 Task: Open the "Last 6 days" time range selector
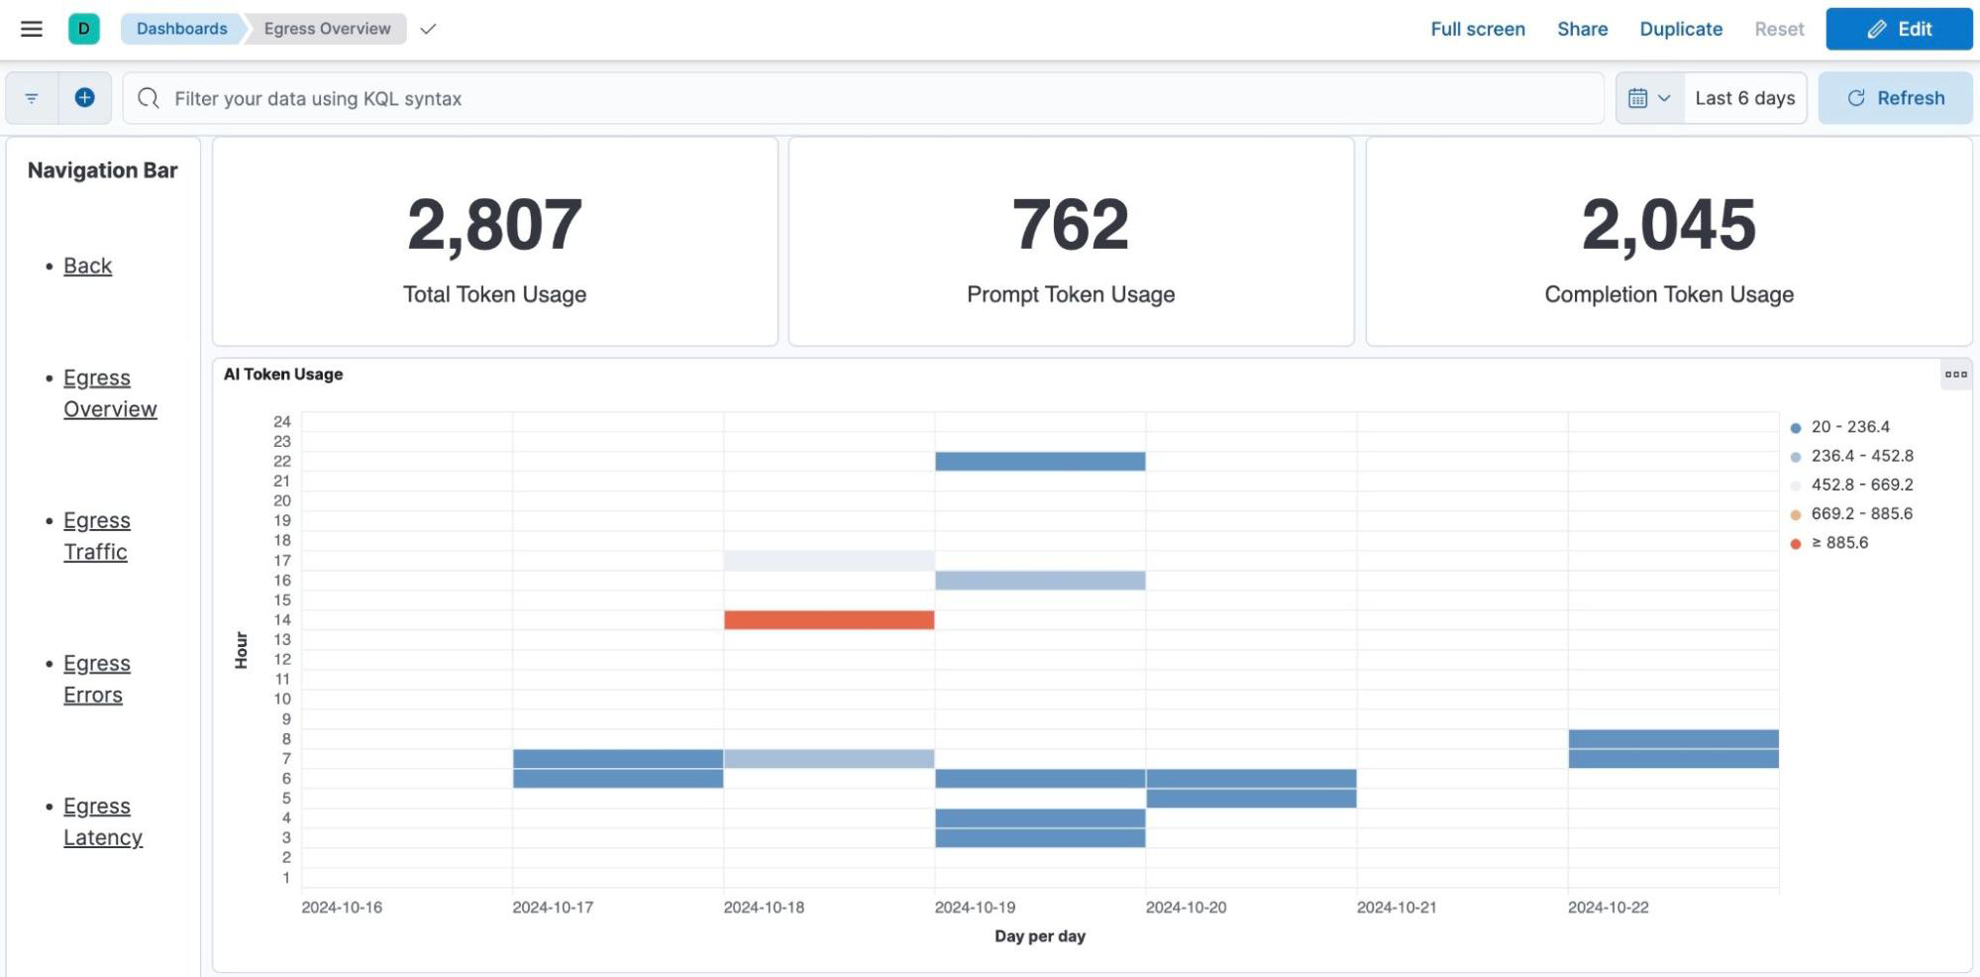point(1744,97)
